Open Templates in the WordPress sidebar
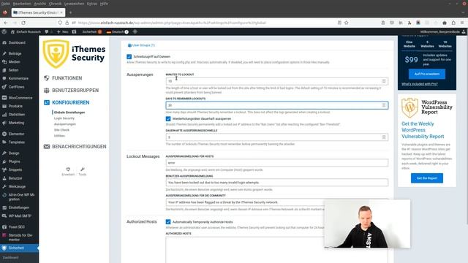 pyautogui.click(x=16, y=142)
